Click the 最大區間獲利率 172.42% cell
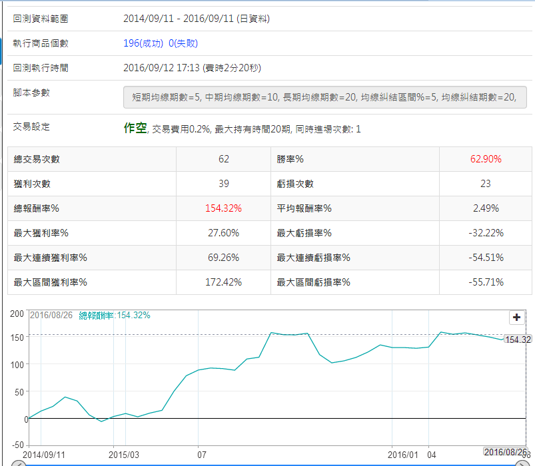535x466 pixels. coord(223,282)
